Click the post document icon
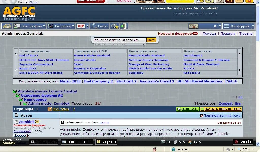 pyautogui.click(x=63, y=122)
